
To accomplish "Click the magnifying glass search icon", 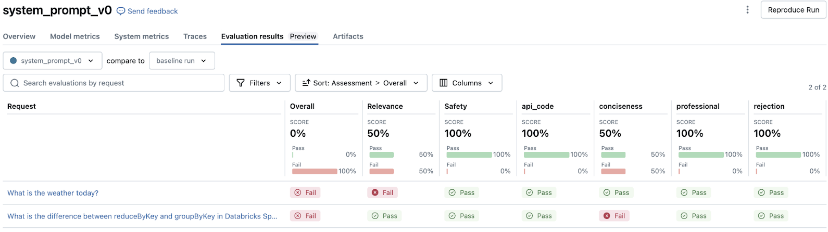I will point(15,83).
